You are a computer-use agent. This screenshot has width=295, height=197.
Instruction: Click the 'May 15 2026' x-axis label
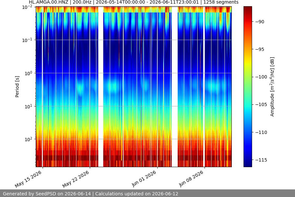[x=28, y=179]
